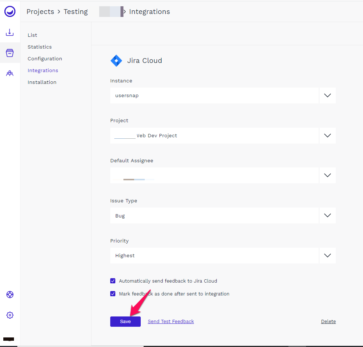The image size is (363, 347).
Task: Open the settings gear sidebar icon
Action: coord(10,315)
